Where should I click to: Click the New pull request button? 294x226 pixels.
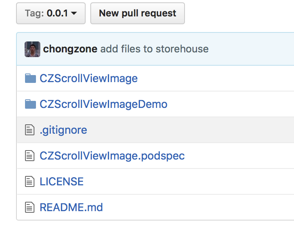(x=137, y=13)
